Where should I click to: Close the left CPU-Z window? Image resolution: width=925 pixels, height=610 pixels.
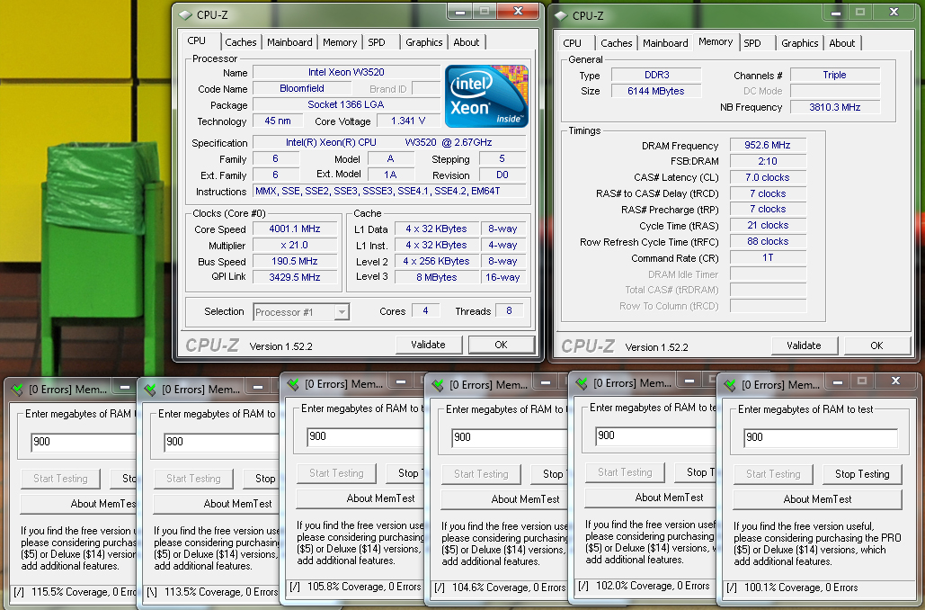(x=518, y=11)
